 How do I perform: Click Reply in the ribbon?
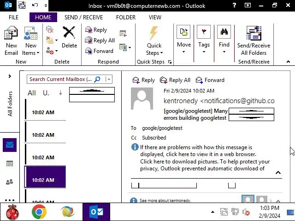tap(96, 29)
